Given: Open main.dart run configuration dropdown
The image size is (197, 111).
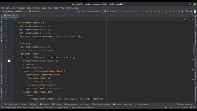Looking at the screenshot, I should pyautogui.click(x=111, y=11).
